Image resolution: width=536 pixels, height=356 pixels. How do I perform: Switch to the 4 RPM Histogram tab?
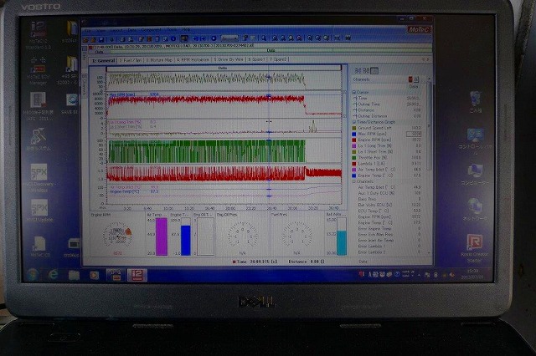point(193,59)
